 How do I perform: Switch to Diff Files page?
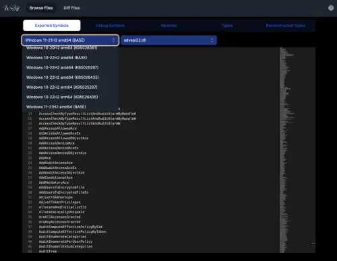[71, 8]
